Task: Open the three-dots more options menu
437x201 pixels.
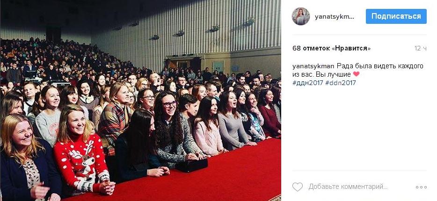Action: (x=421, y=187)
